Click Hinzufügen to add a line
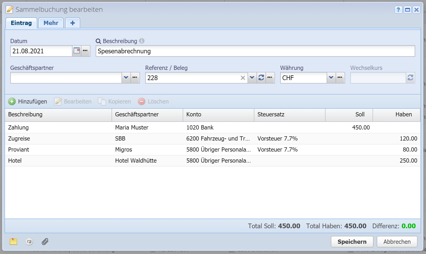 (28, 101)
